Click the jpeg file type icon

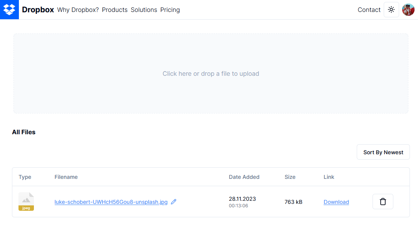[x=26, y=202]
